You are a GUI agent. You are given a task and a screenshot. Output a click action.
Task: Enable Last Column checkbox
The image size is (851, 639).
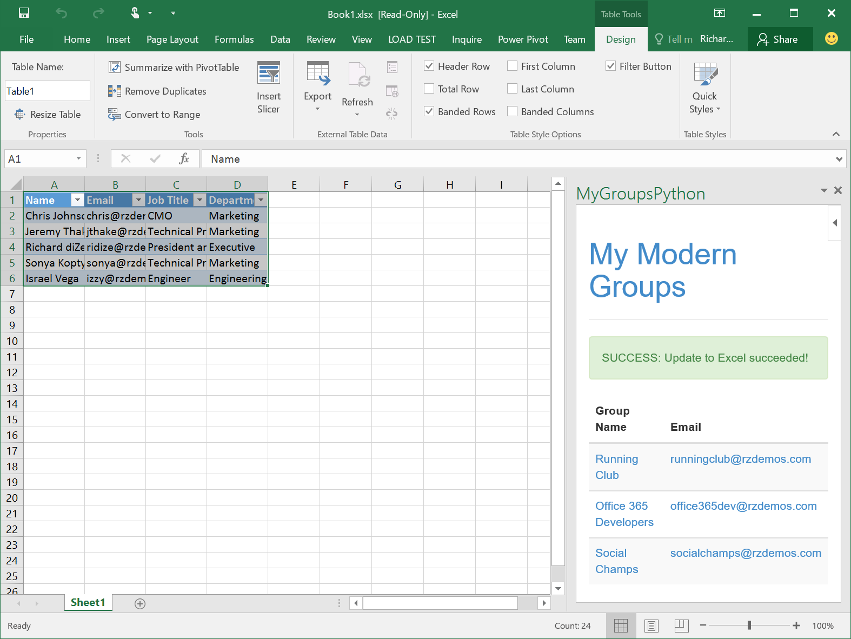513,89
